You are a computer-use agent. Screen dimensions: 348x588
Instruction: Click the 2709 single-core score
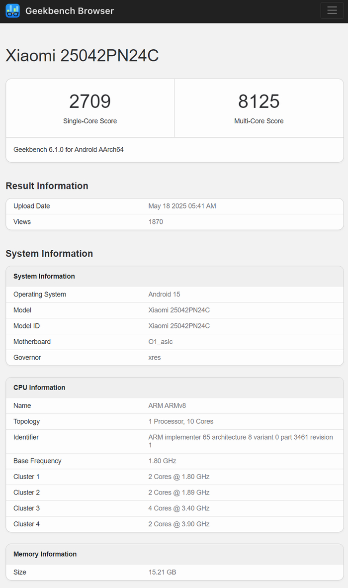90,101
